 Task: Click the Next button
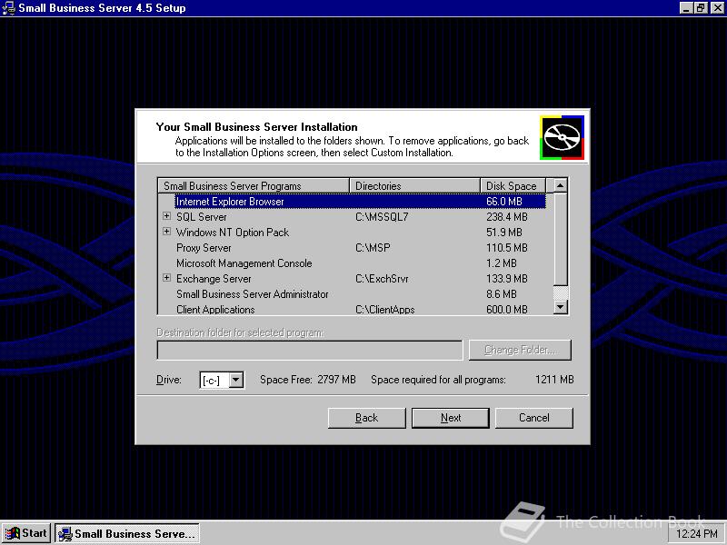pyautogui.click(x=450, y=418)
